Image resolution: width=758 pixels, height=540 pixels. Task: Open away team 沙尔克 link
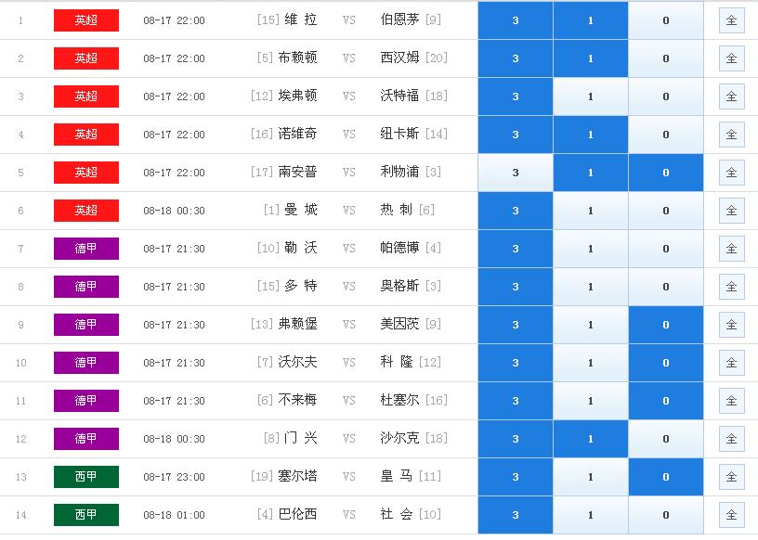coord(399,438)
